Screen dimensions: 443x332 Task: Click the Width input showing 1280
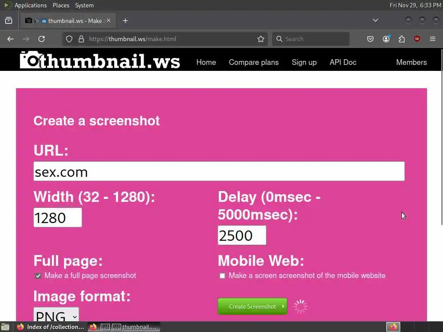coord(58,217)
